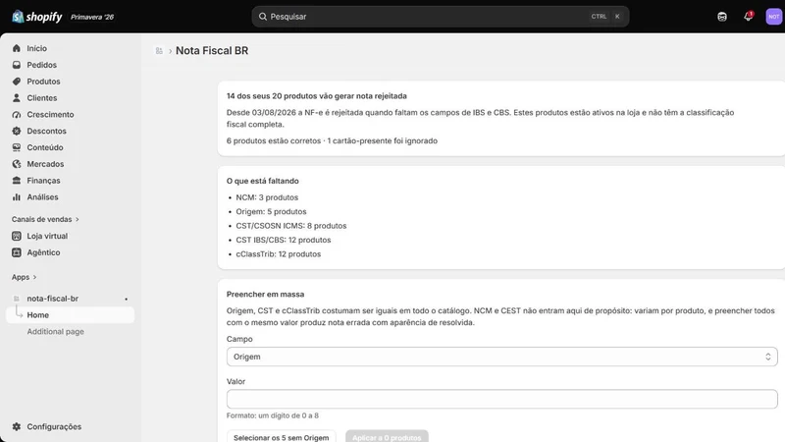785x442 pixels.
Task: Focus the Pesquisar search field
Action: coord(440,17)
